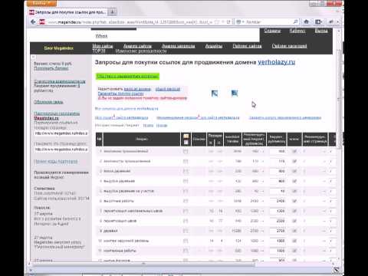This screenshot has height=276, width=368.
Task: Open search engine selector dropdown in search bar
Action: click(240, 22)
